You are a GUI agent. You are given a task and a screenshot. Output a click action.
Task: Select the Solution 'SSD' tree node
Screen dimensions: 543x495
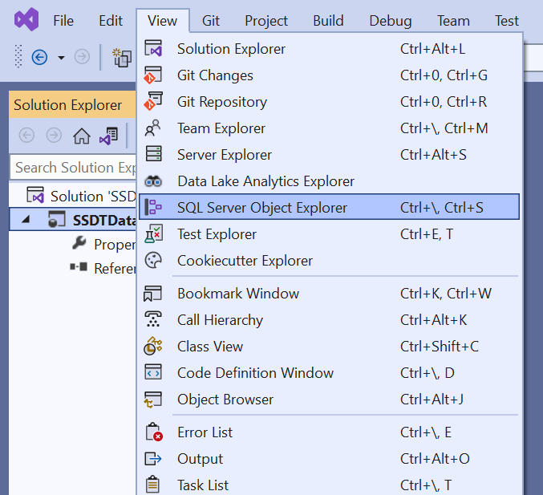point(81,196)
